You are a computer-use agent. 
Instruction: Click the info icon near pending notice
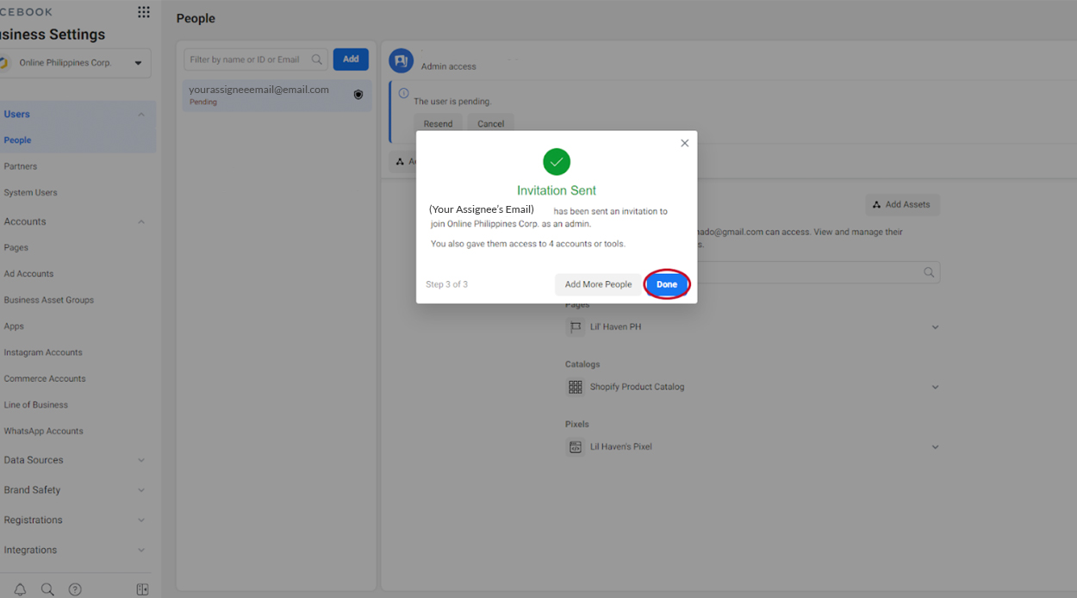pos(403,93)
